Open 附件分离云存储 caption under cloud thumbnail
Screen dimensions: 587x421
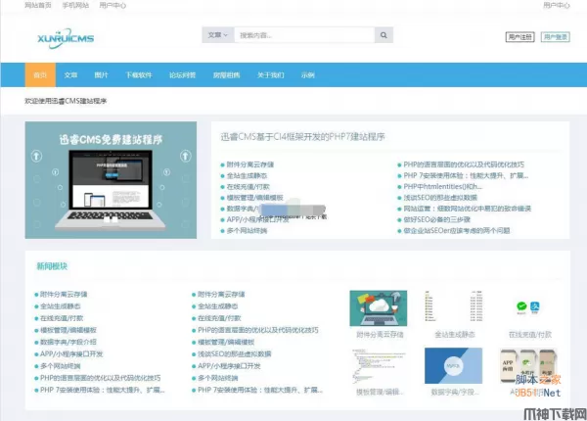coord(380,335)
